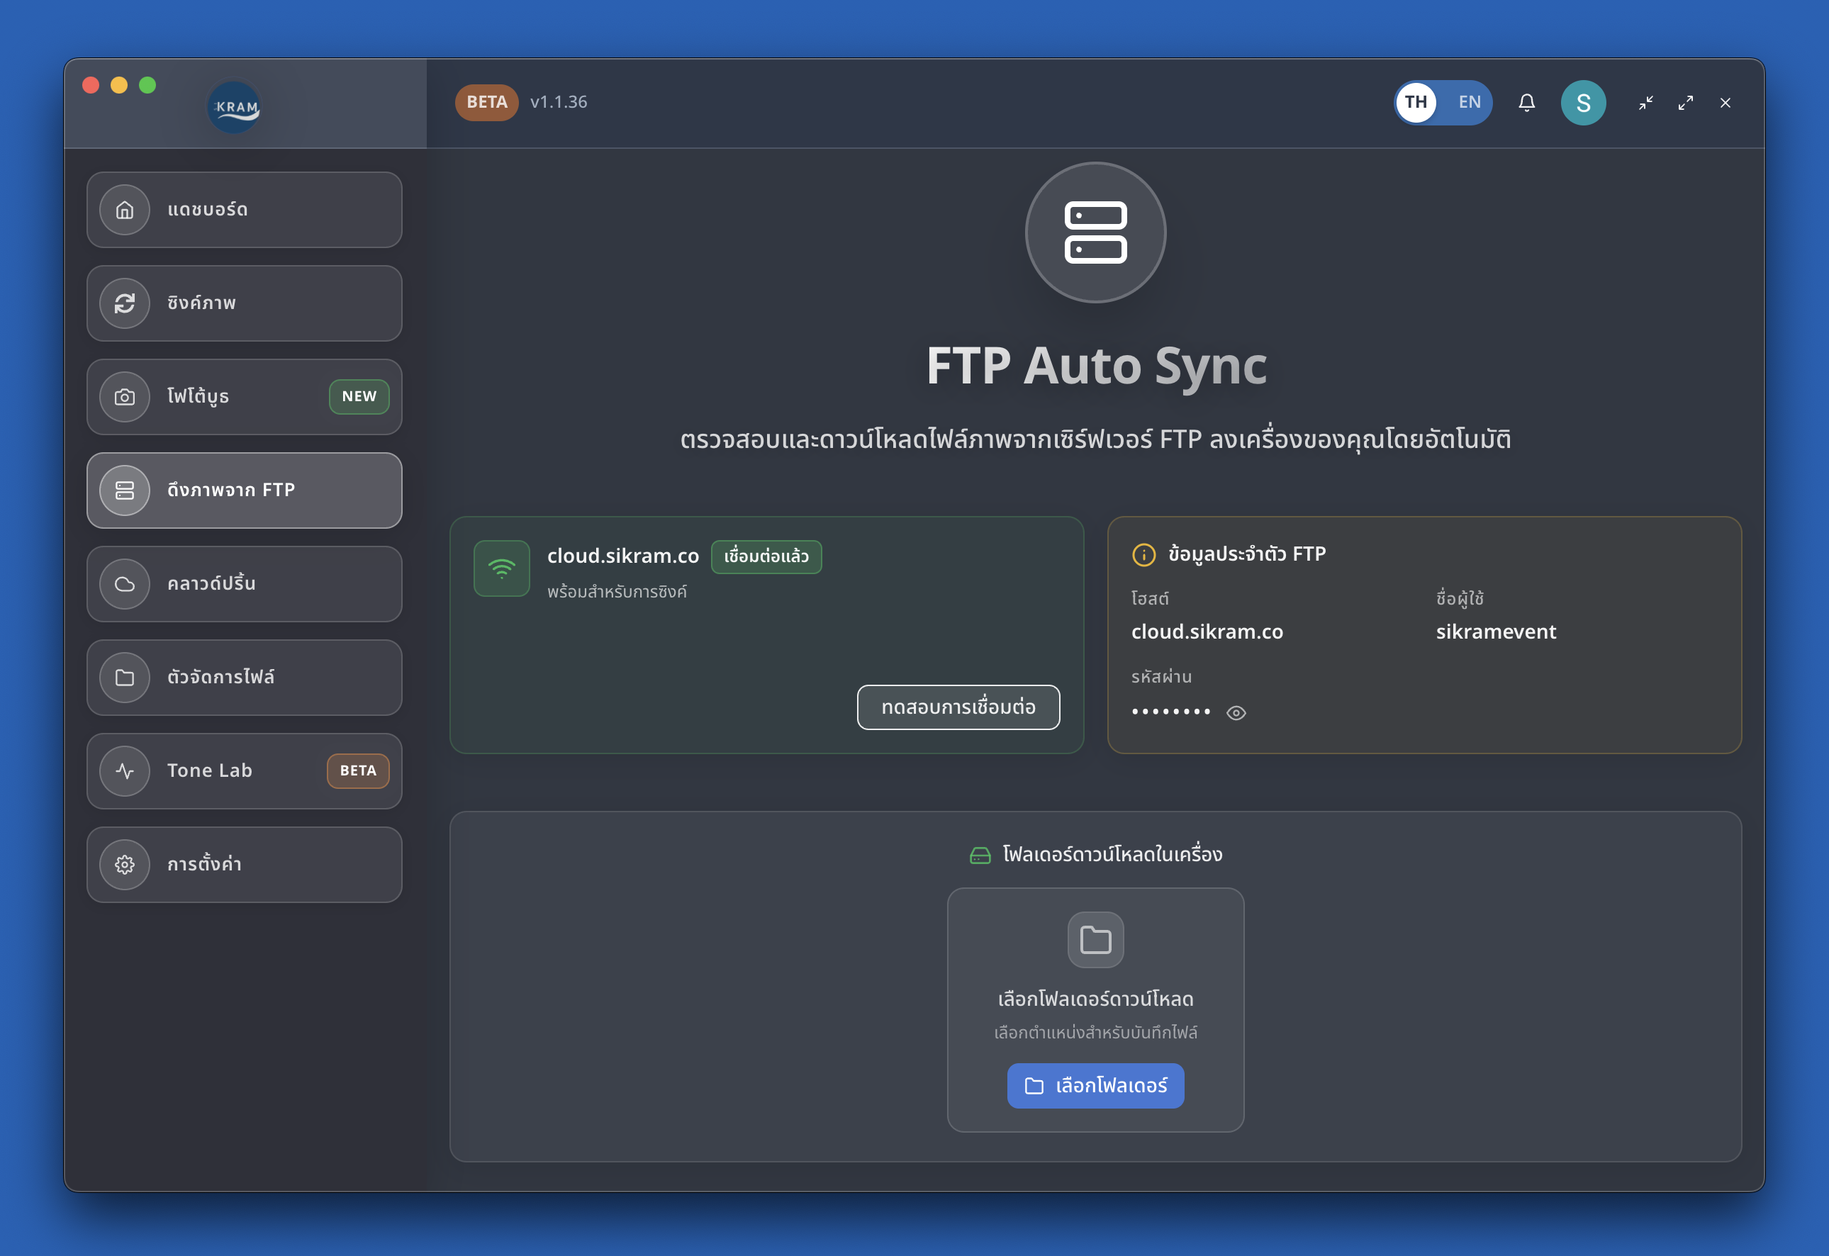The height and width of the screenshot is (1256, 1829).
Task: Open the Tone Lab waveform icon
Action: [124, 771]
